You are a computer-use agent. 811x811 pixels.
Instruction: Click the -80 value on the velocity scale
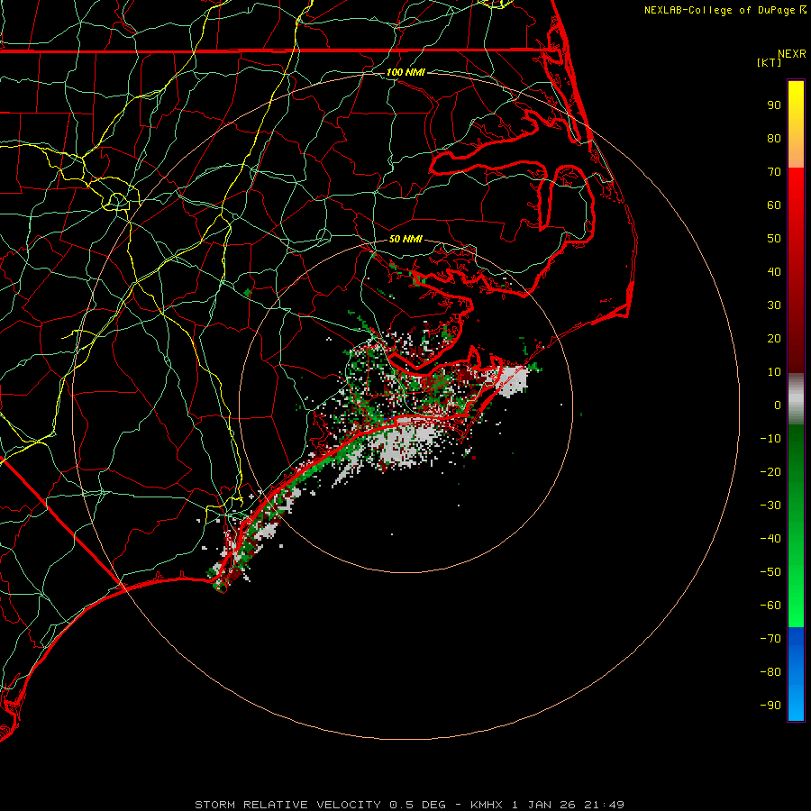[x=770, y=672]
